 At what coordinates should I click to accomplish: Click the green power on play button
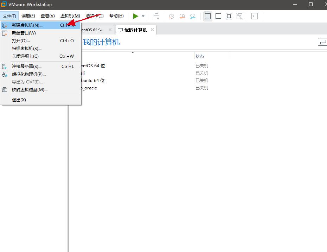[136, 16]
